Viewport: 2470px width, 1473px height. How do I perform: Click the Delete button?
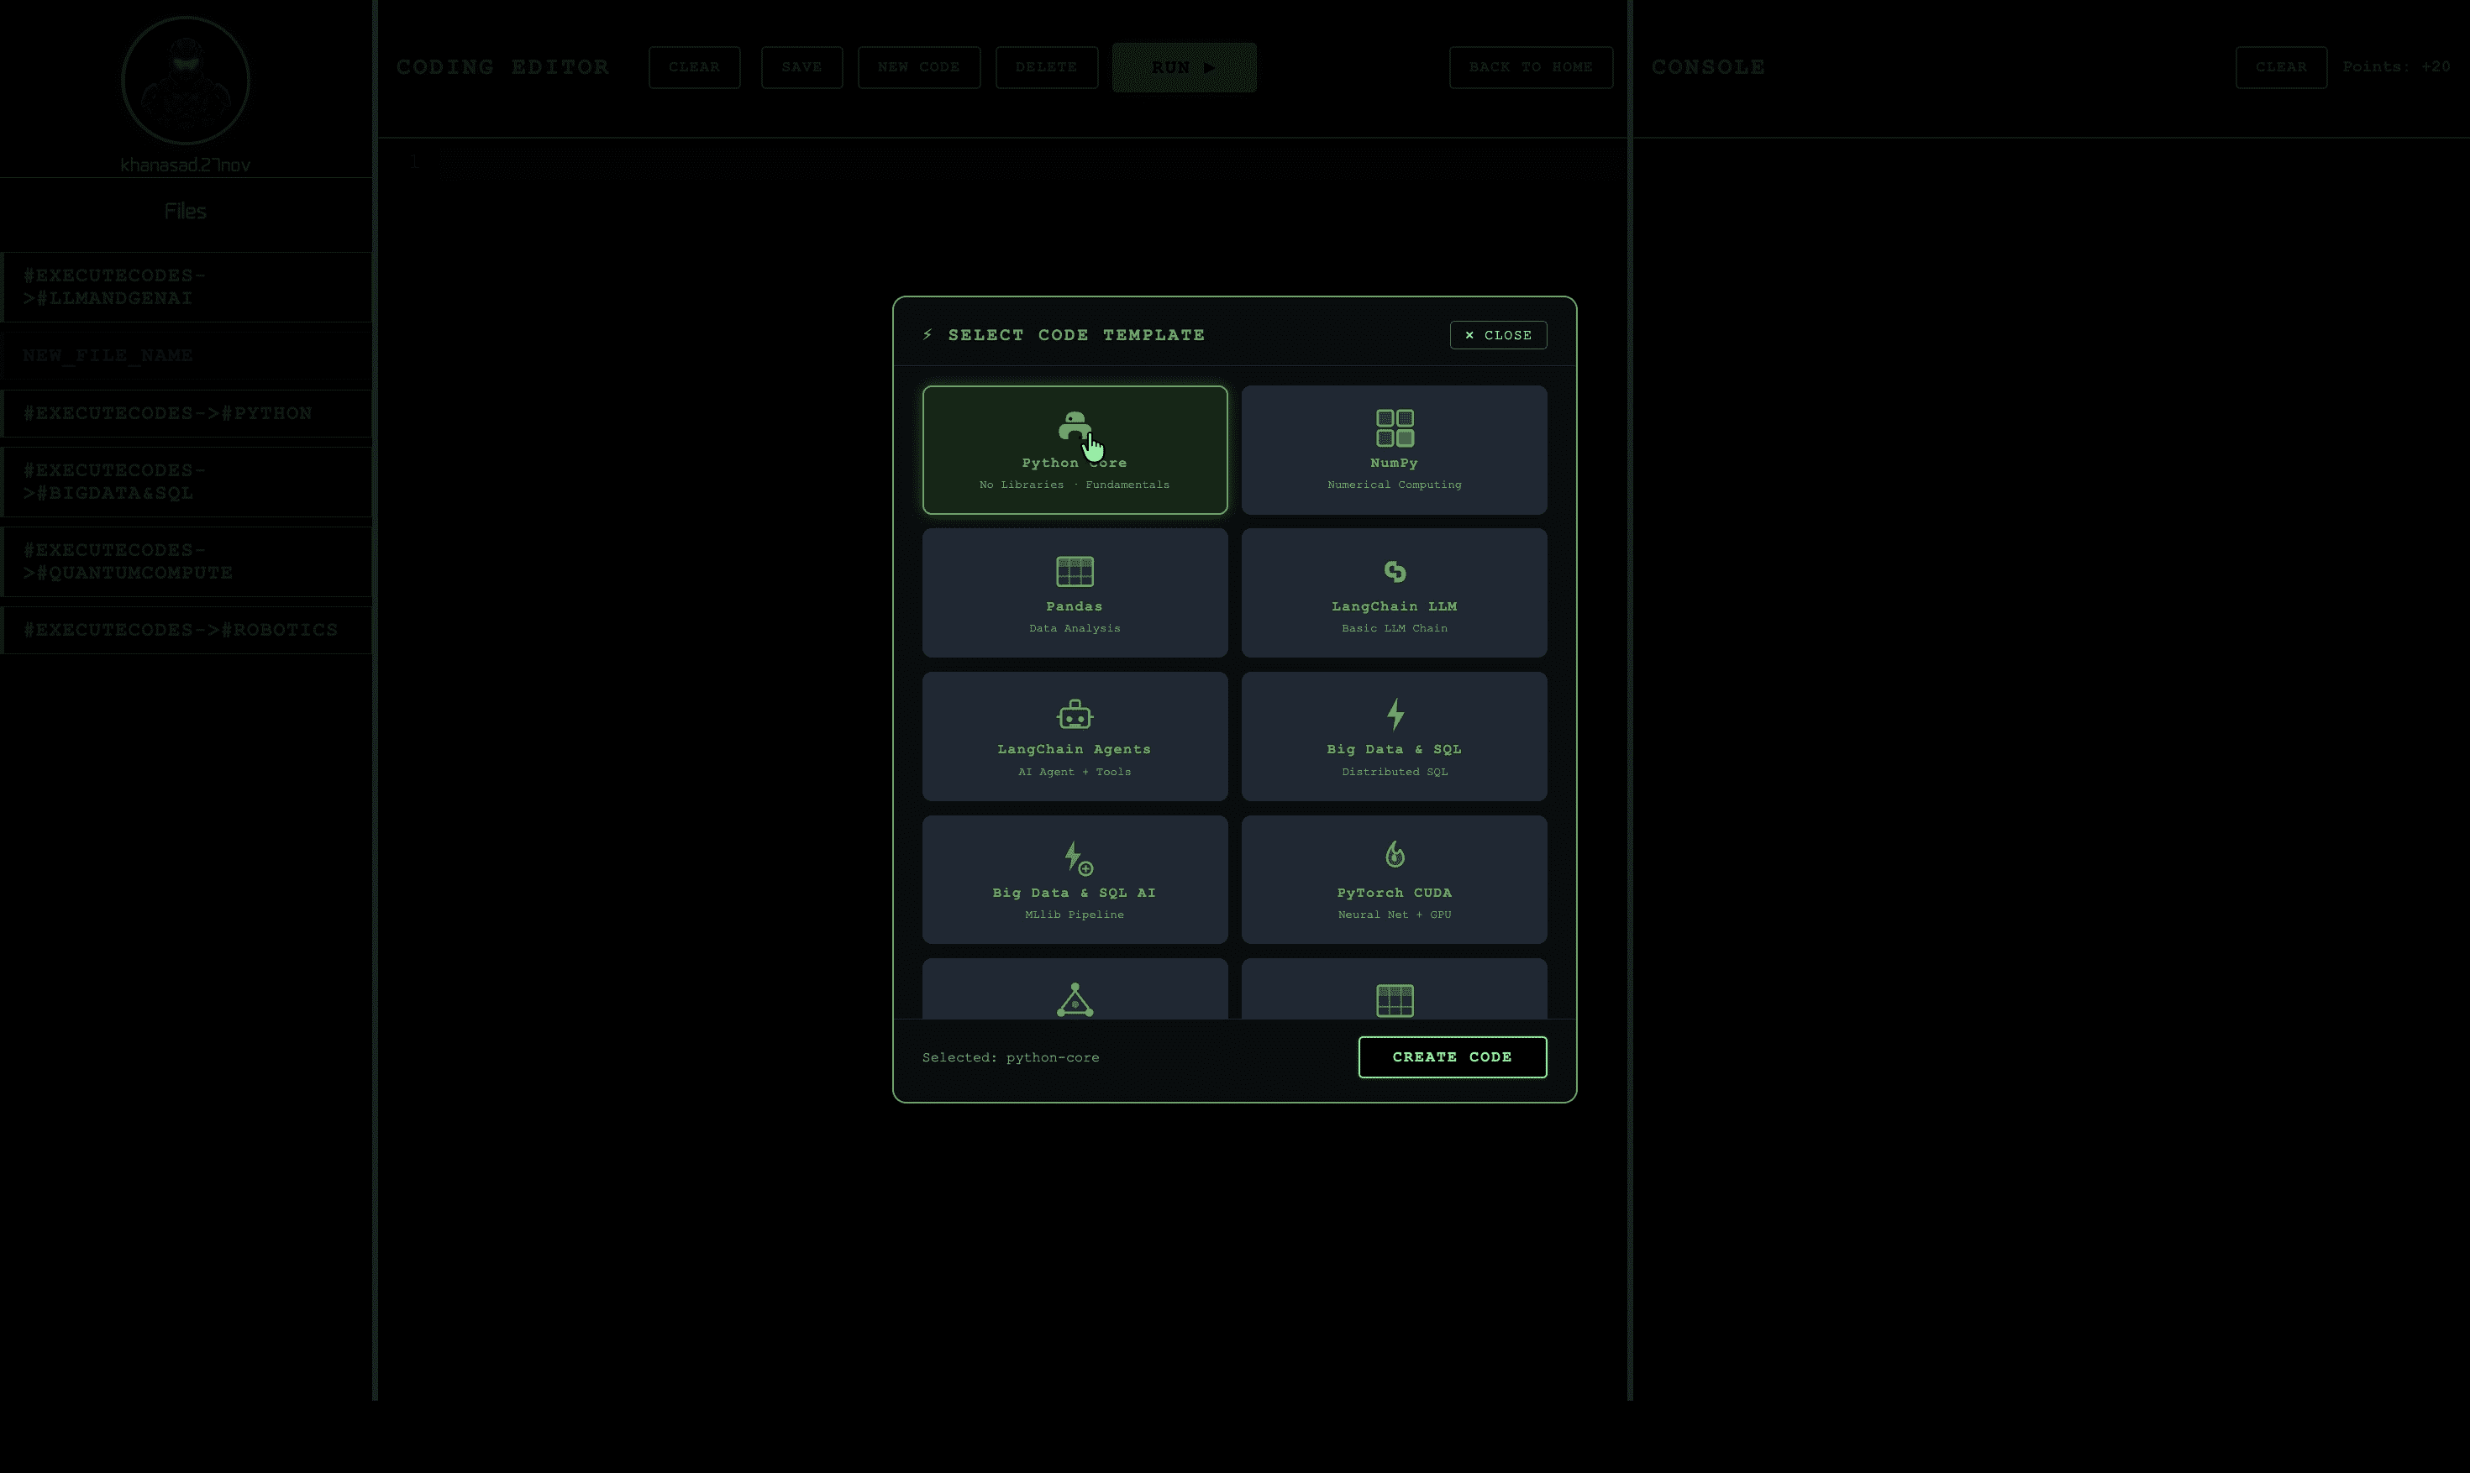1046,67
